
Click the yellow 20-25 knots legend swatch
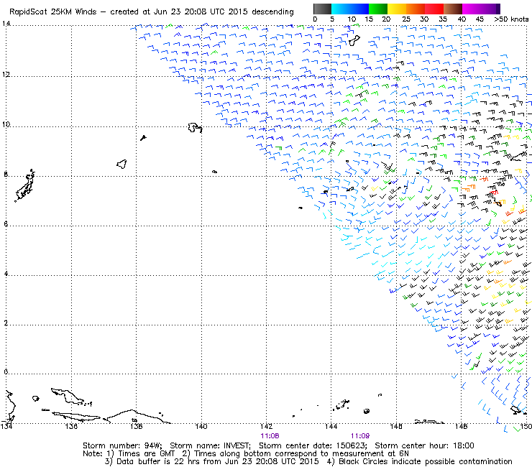coord(397,9)
